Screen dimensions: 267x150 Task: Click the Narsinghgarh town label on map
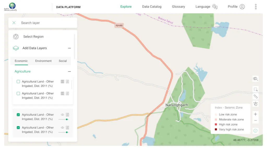point(177,105)
